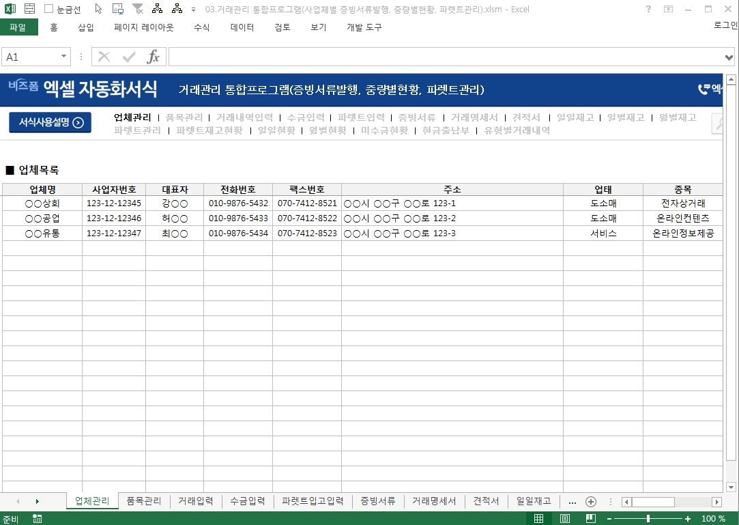Select phone number 010-9876-5434 cell
The width and height of the screenshot is (739, 525).
[238, 233]
